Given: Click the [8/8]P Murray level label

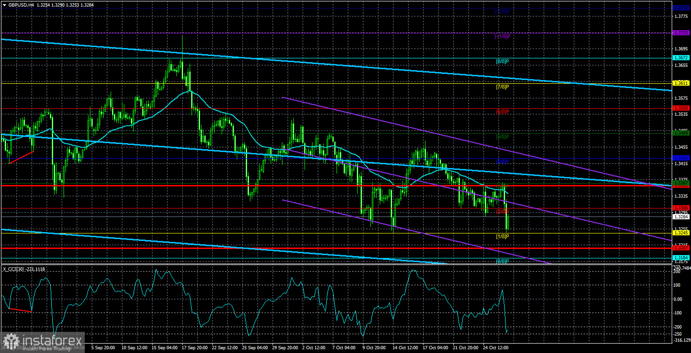Looking at the screenshot, I should pyautogui.click(x=501, y=61).
